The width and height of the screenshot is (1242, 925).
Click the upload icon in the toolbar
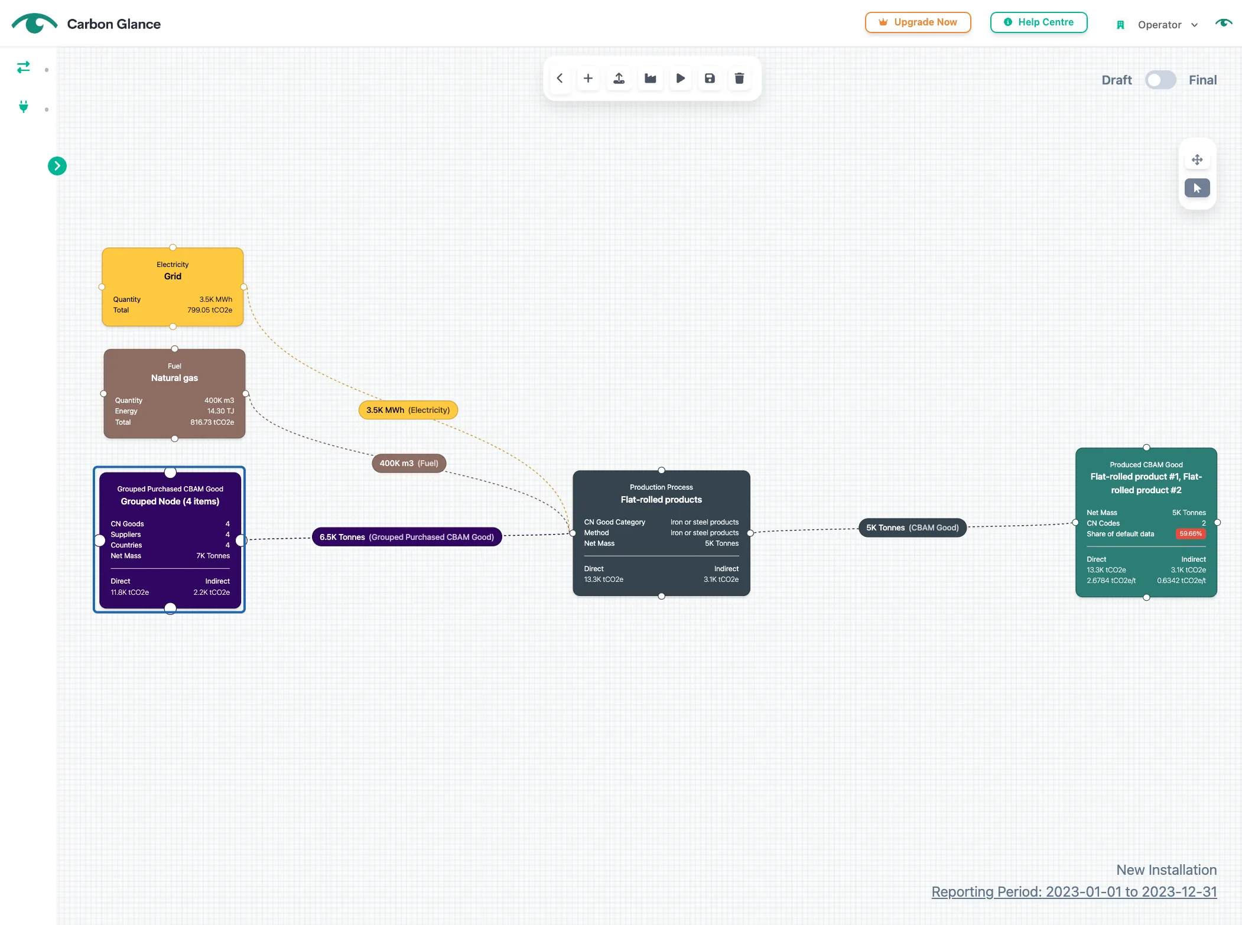619,79
